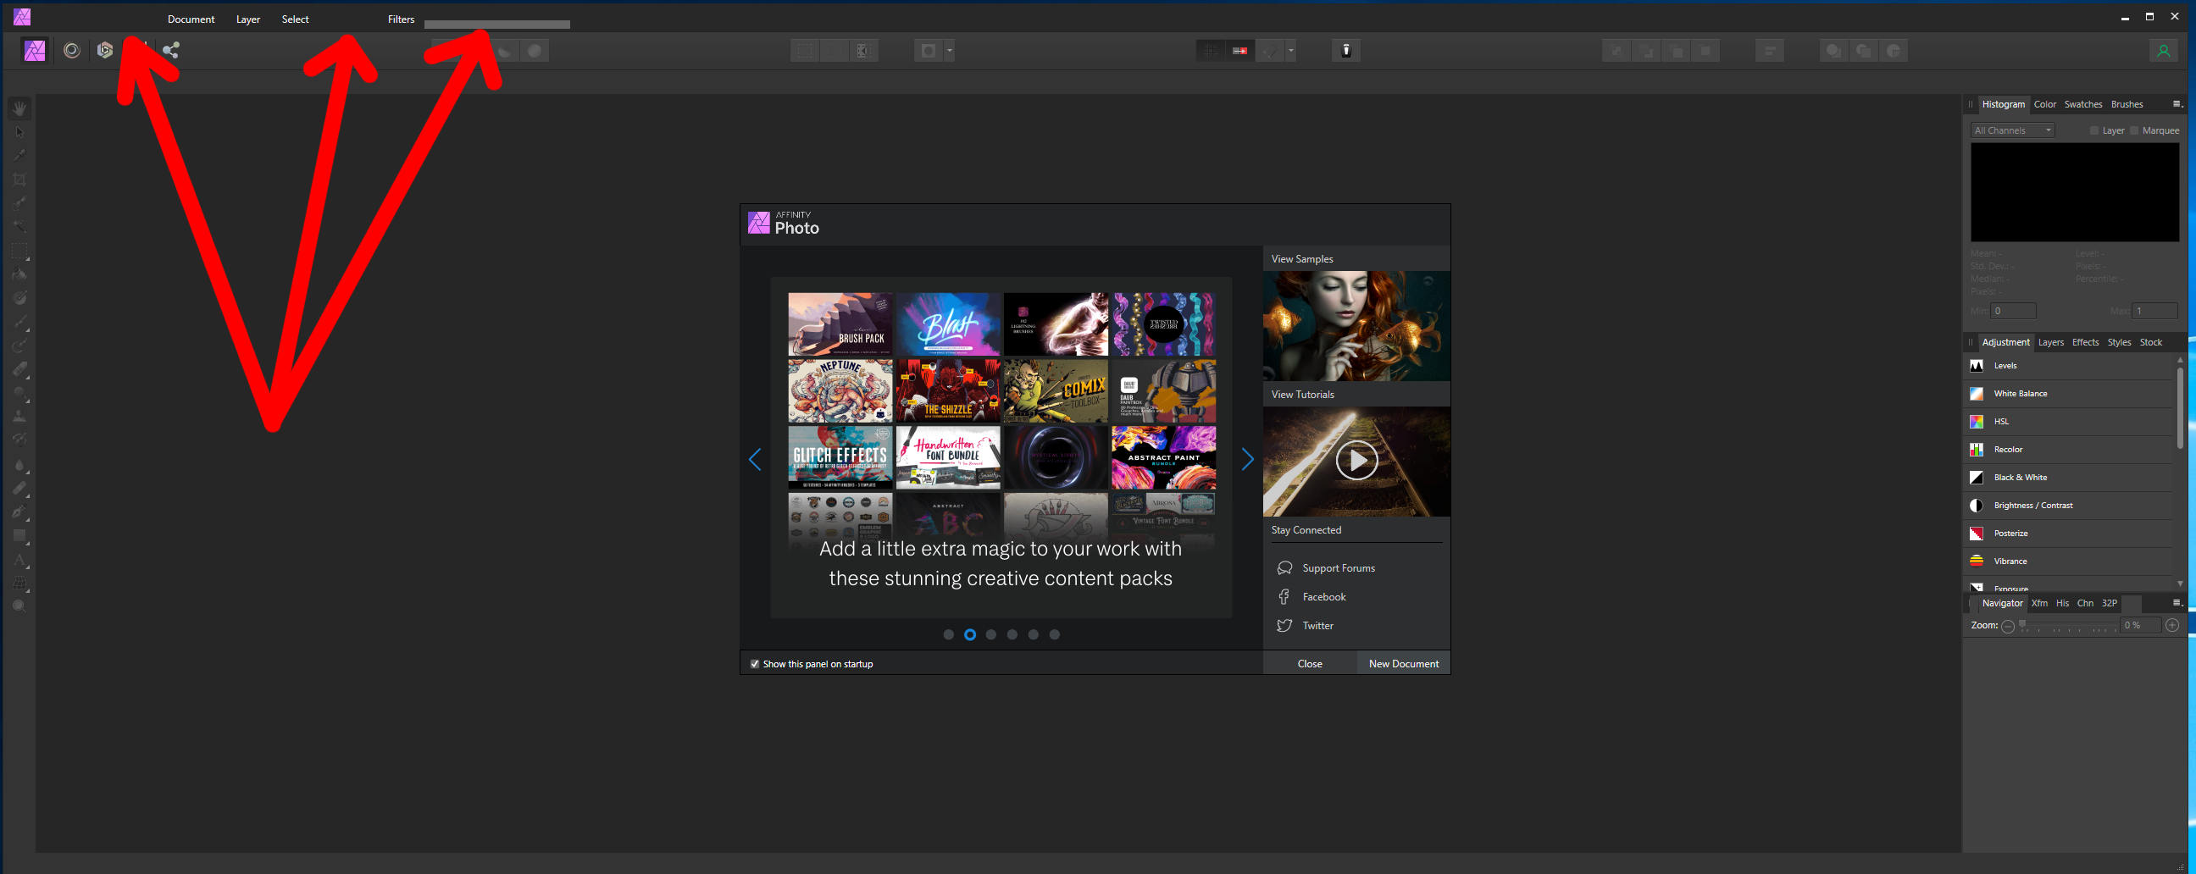Select the Selection Brush tool
Viewport: 2196px width, 874px height.
click(19, 203)
